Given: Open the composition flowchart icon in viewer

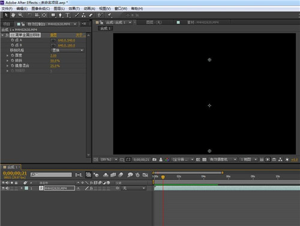Looking at the screenshot, I should (x=280, y=160).
